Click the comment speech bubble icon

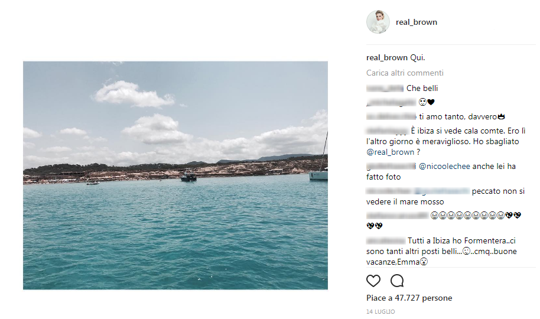click(397, 281)
